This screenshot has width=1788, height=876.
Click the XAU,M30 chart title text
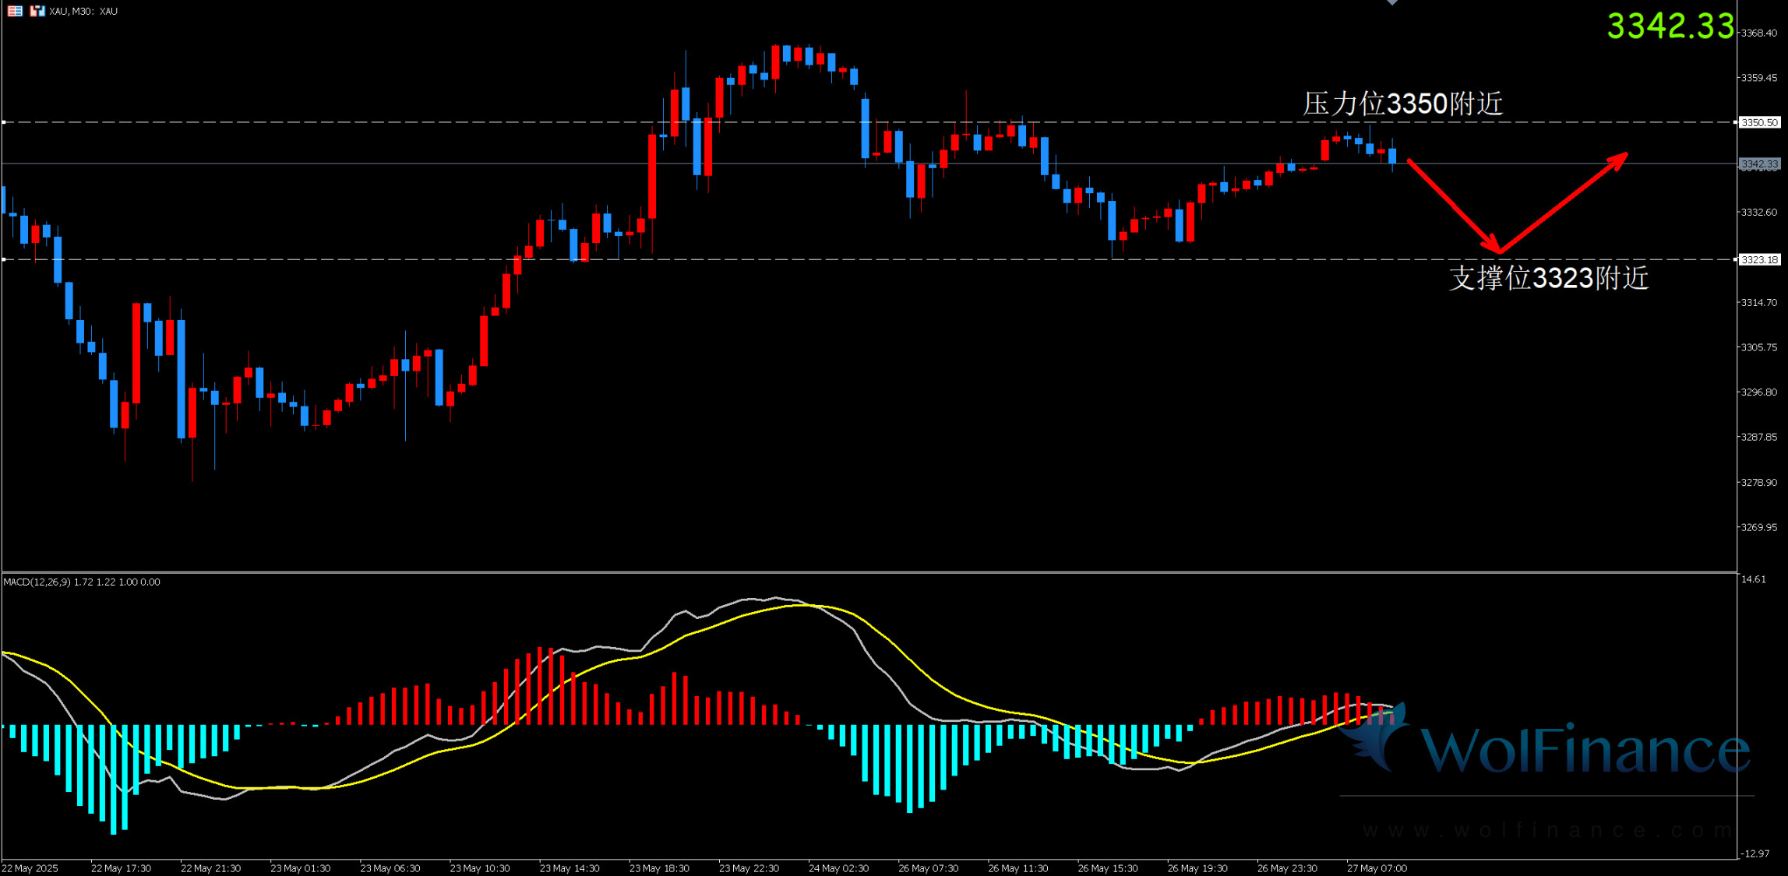[x=83, y=11]
